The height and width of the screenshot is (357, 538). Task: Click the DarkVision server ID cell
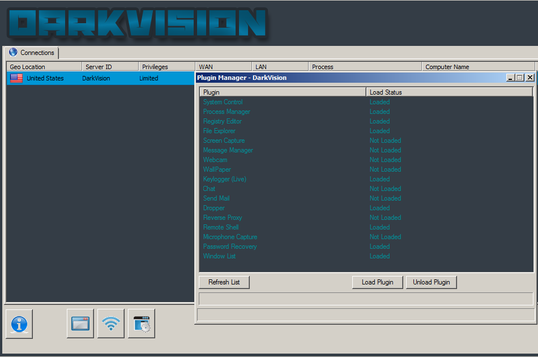(x=96, y=78)
